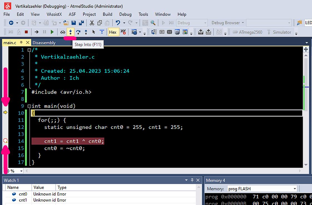The image size is (312, 205).
Task: Click the Find magnifier icon
Action: point(153,23)
